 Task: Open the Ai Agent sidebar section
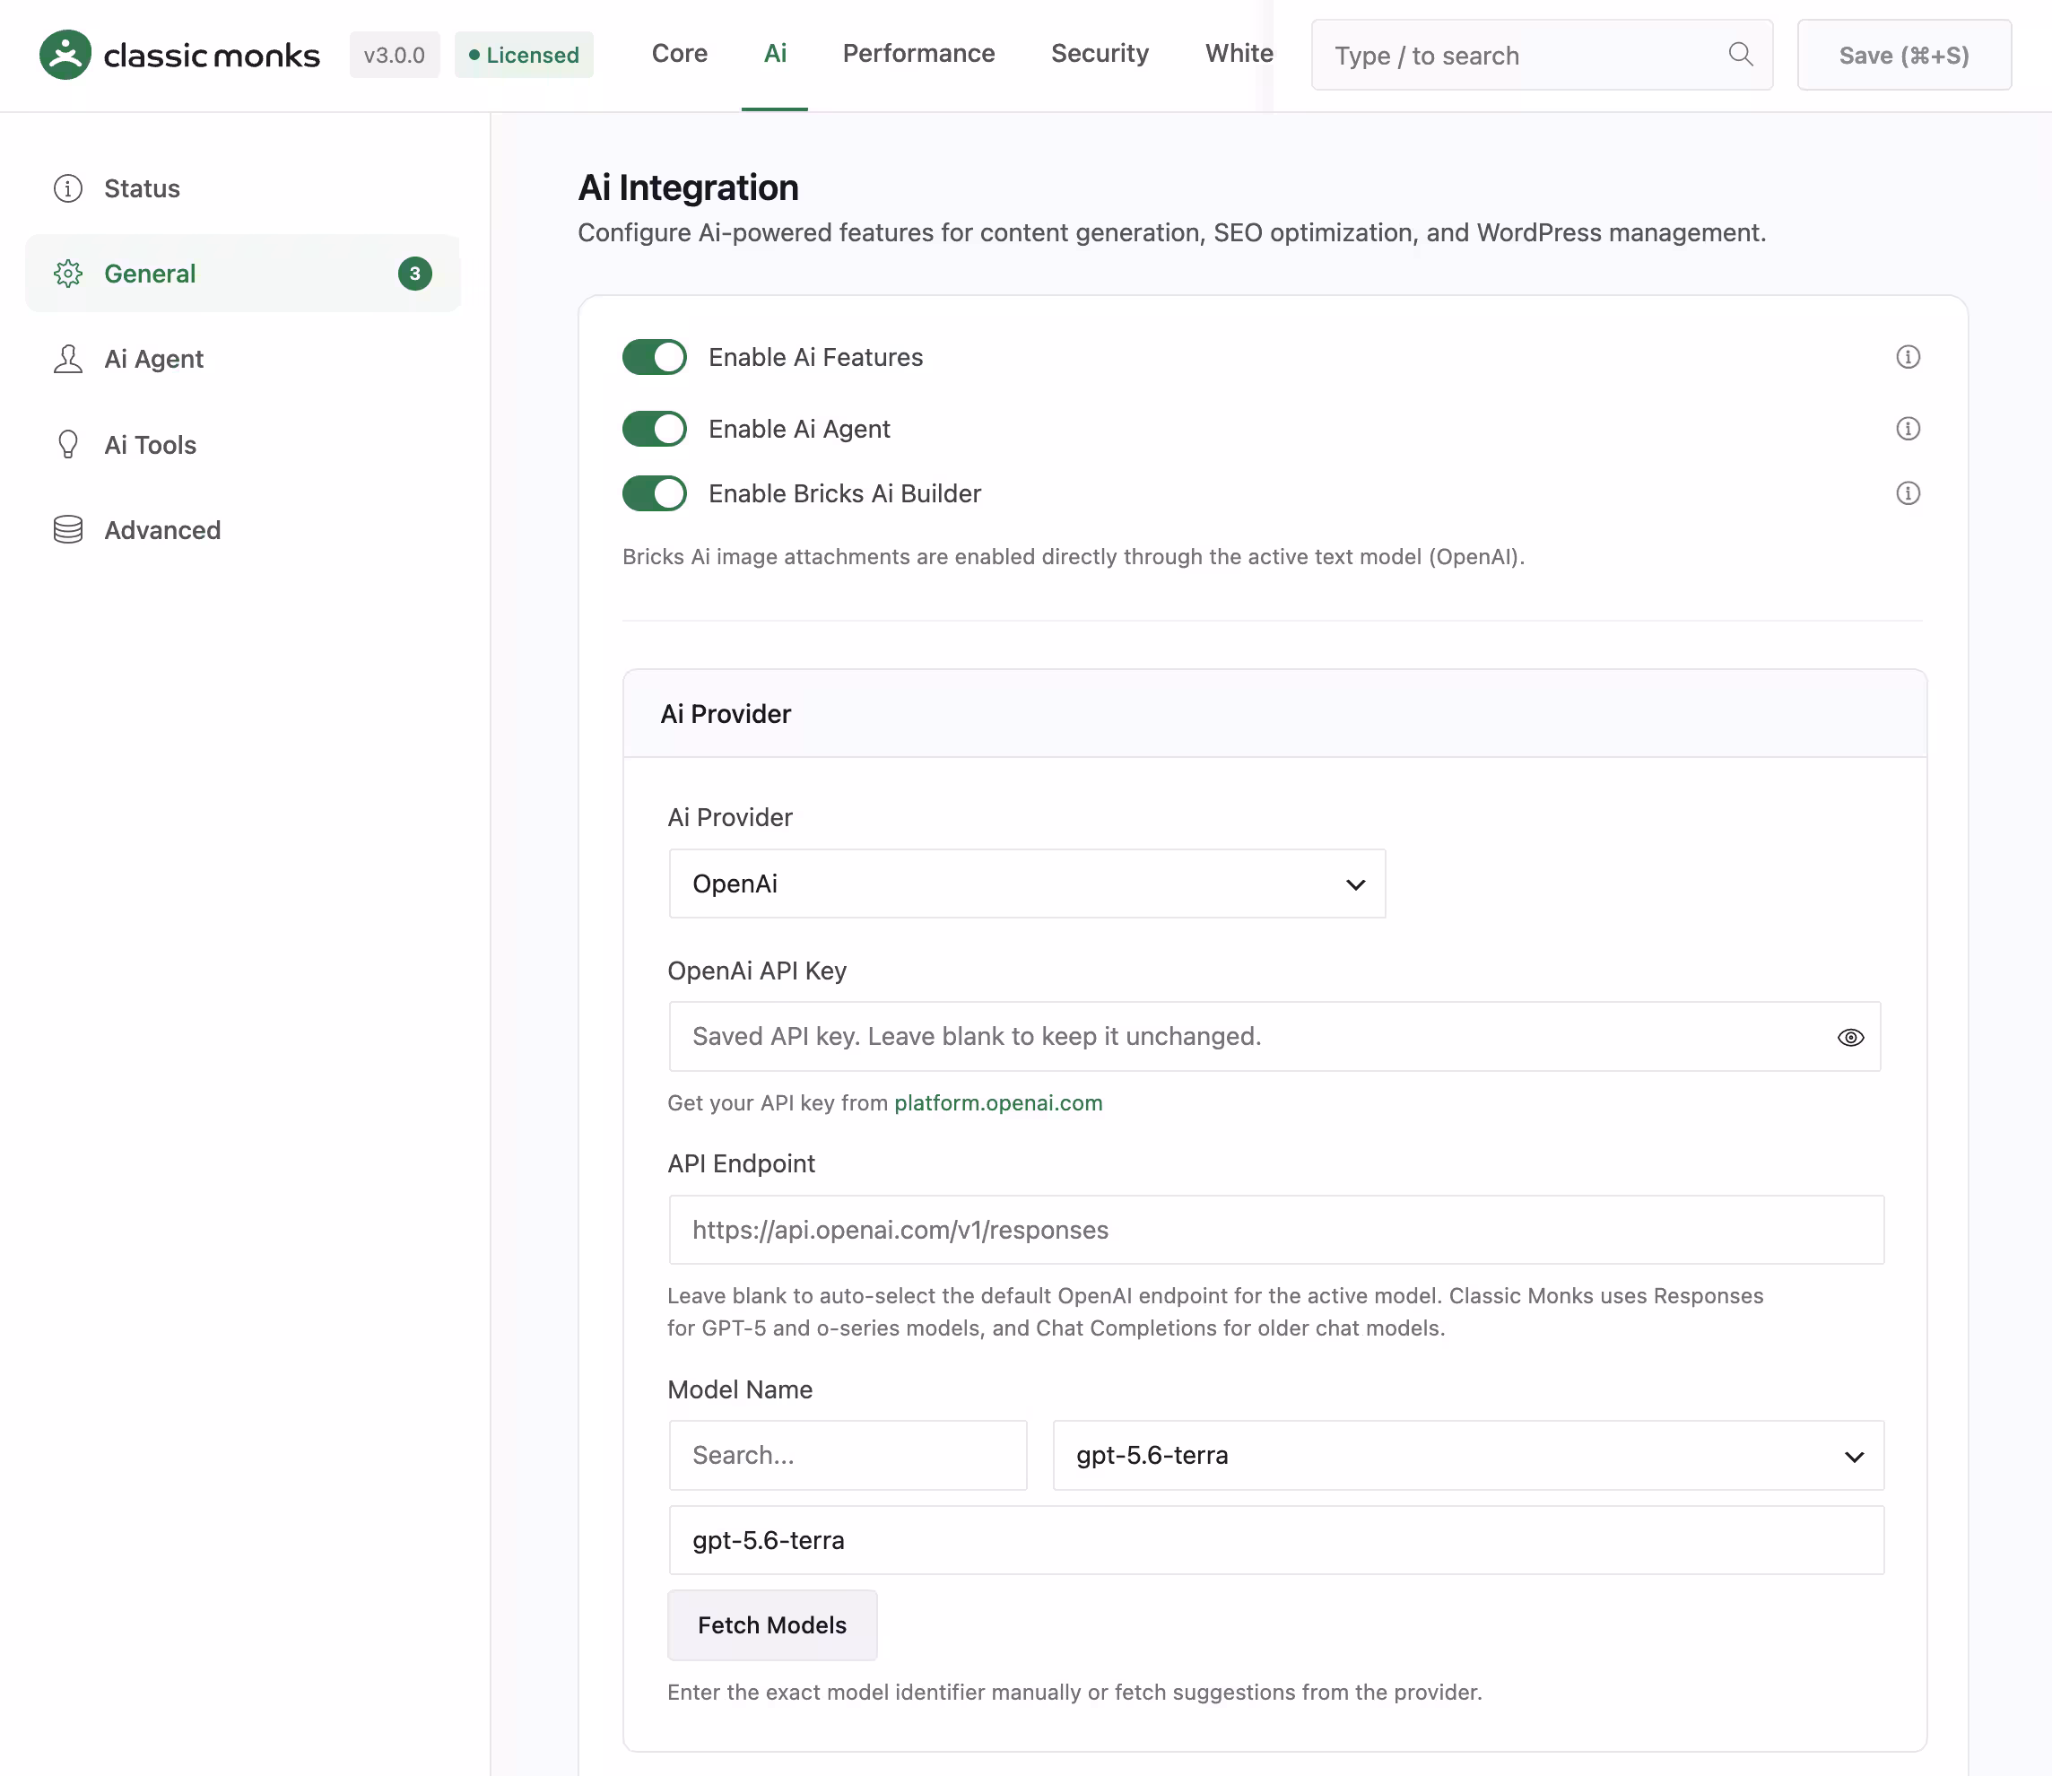click(243, 359)
